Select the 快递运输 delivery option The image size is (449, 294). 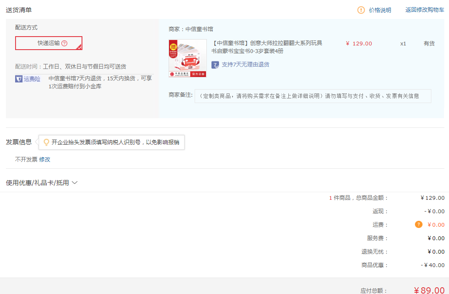pos(49,43)
